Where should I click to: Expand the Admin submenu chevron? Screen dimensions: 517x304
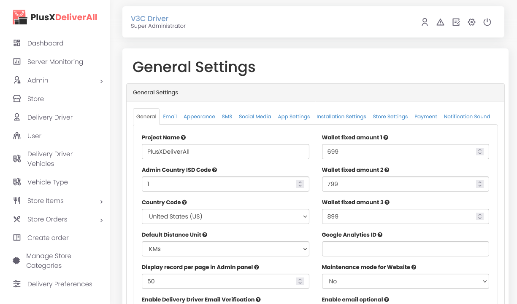(x=101, y=81)
